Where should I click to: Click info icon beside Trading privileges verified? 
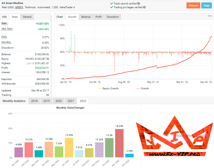click(x=144, y=7)
